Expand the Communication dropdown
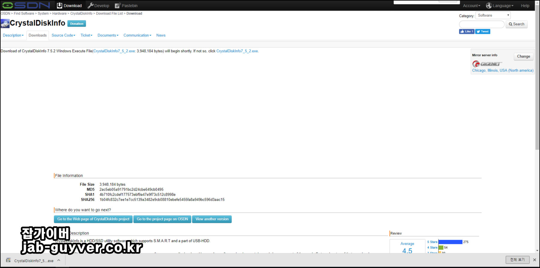The height and width of the screenshot is (268, 540). point(137,35)
